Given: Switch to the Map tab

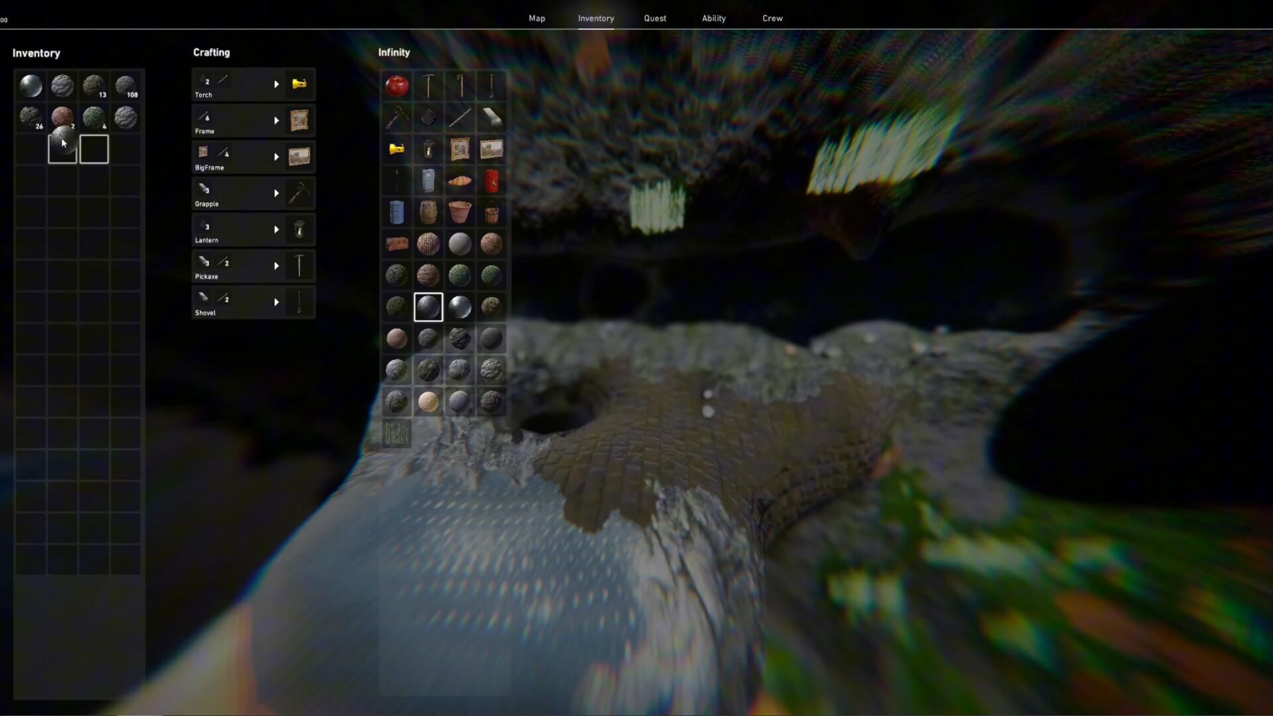Looking at the screenshot, I should pos(537,18).
